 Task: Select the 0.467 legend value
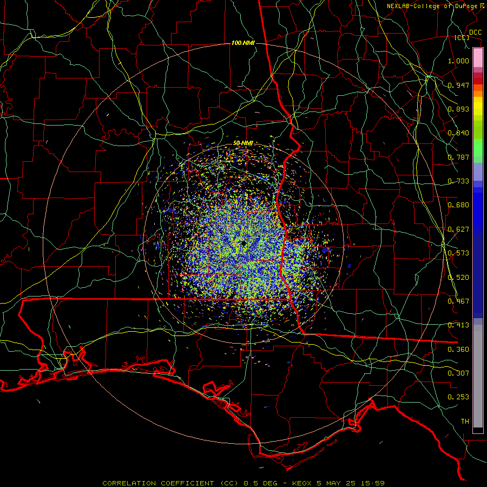point(458,301)
